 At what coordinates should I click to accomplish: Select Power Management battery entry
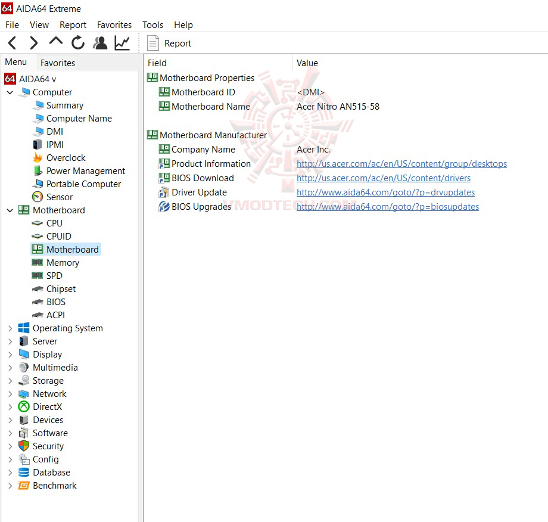click(38, 170)
